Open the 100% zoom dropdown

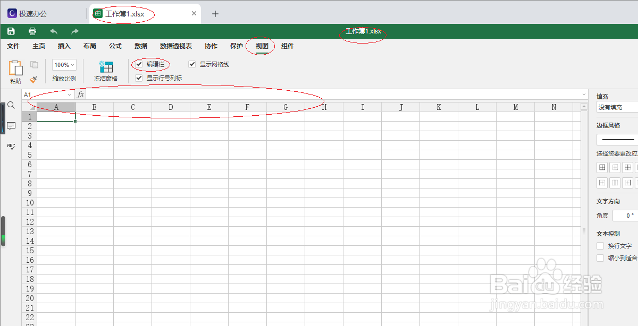click(64, 64)
